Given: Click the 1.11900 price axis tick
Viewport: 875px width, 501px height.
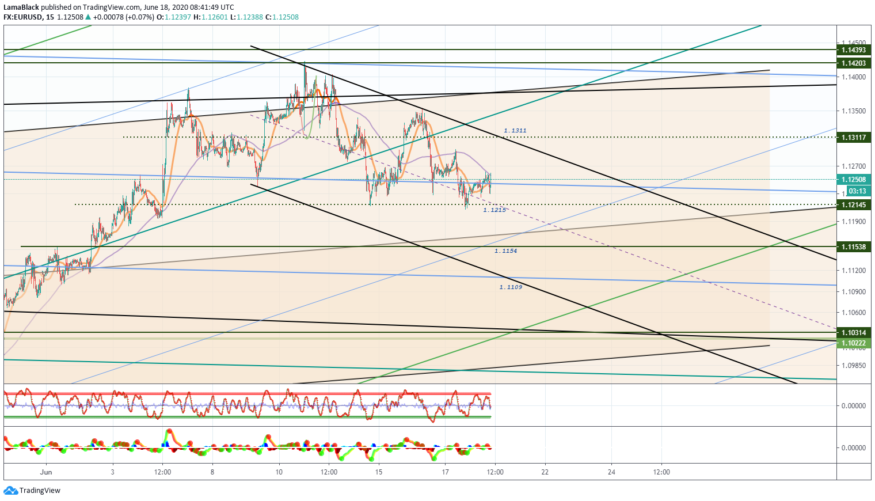Looking at the screenshot, I should pyautogui.click(x=854, y=222).
